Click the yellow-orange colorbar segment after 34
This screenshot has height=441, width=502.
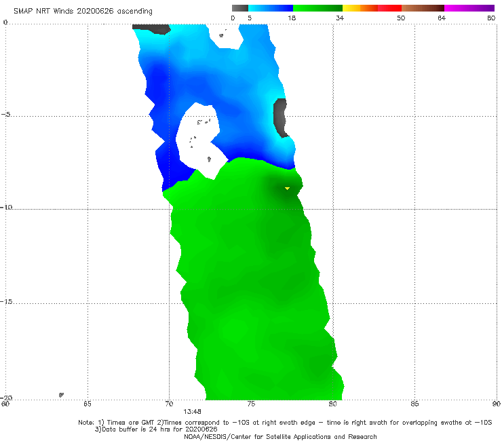360,8
